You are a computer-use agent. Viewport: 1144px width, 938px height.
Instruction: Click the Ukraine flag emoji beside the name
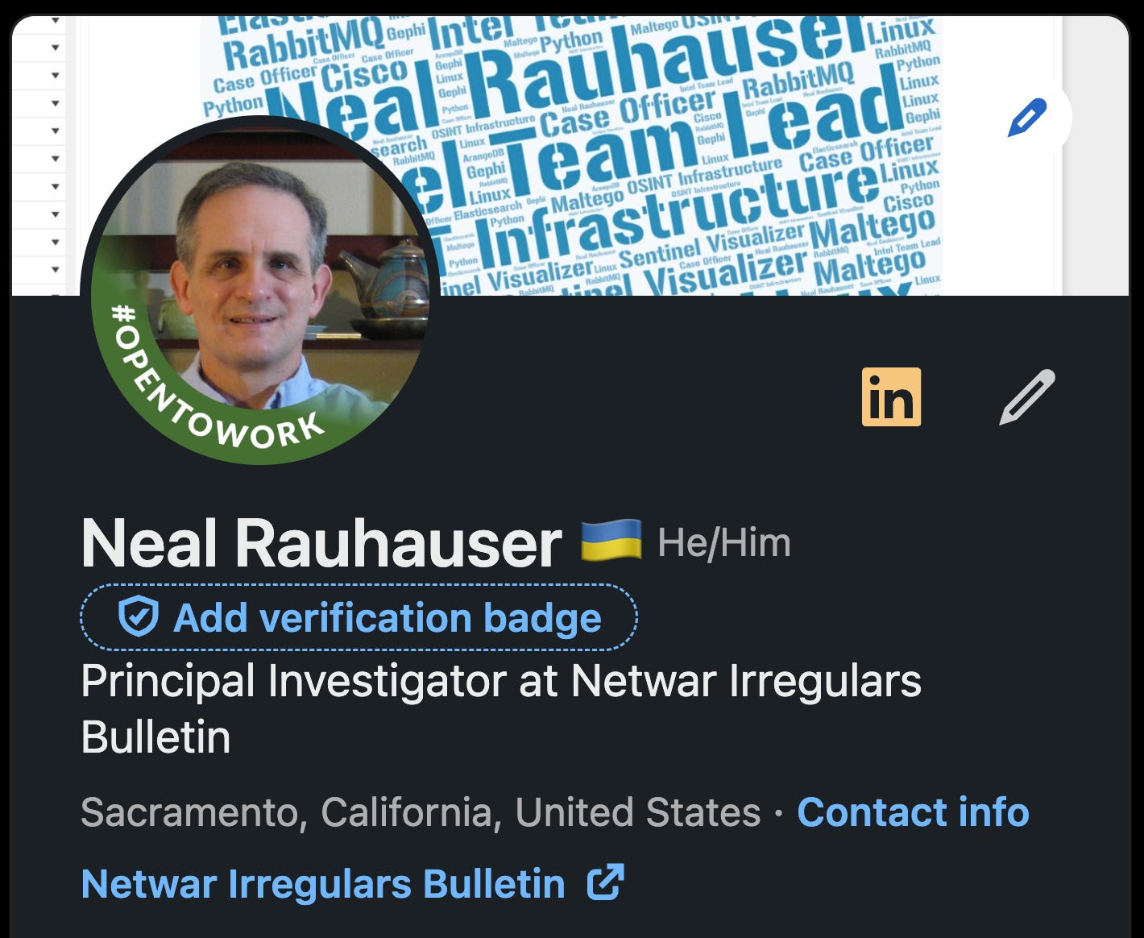click(611, 540)
